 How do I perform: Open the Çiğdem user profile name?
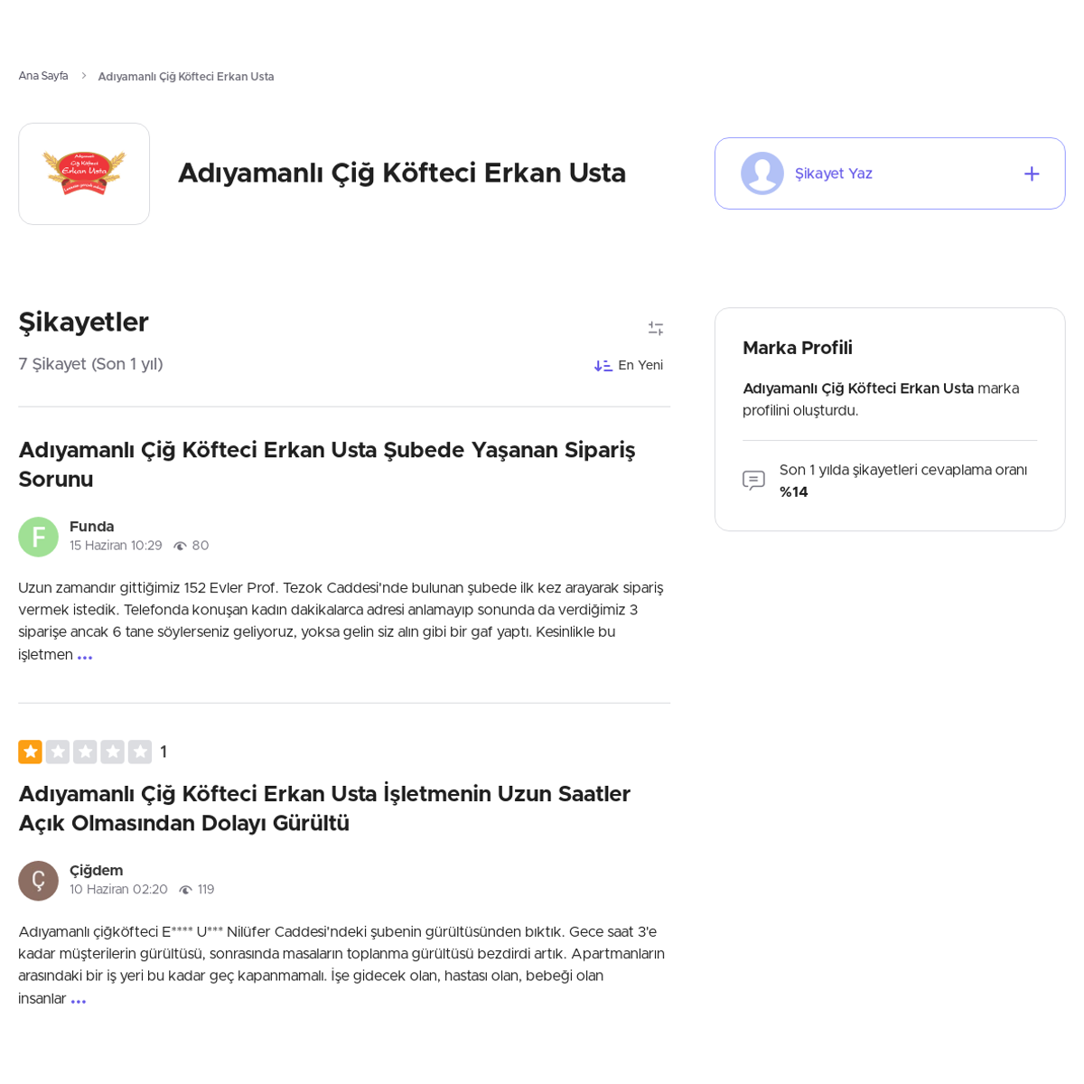[x=96, y=871]
